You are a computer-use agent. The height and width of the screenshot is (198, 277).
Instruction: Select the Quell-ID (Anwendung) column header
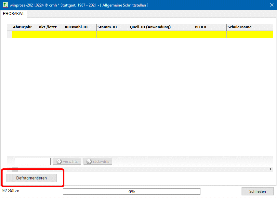point(161,27)
